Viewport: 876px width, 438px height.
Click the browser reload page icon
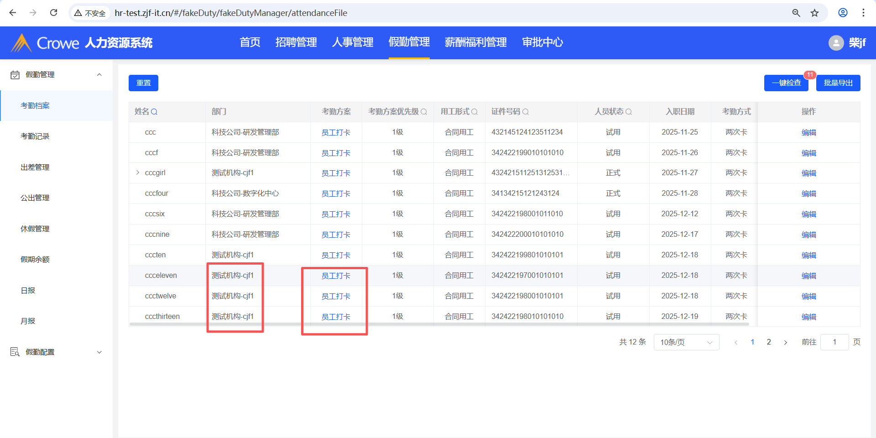point(54,13)
